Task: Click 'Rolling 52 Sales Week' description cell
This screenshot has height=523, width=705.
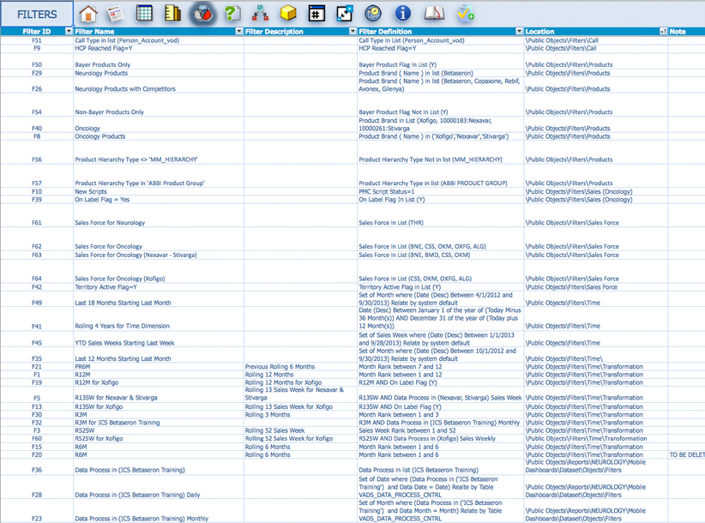Action: [x=274, y=431]
